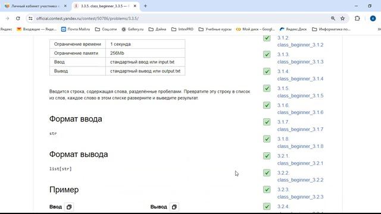This screenshot has height=214, width=381.
Task: Open the Учебные курсы bookmarks folder
Action: [x=215, y=29]
